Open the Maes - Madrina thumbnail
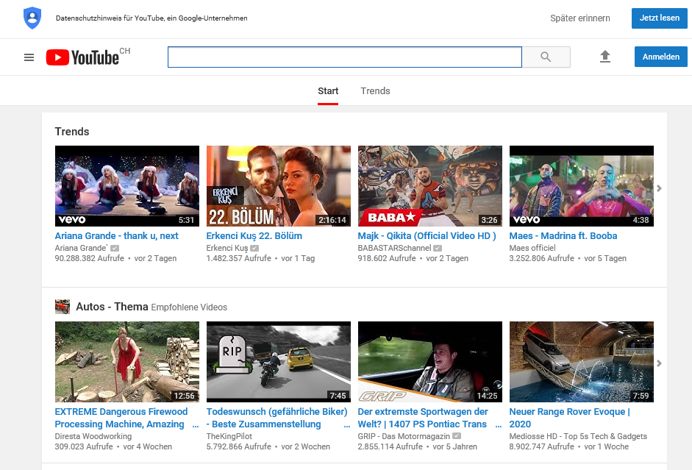The width and height of the screenshot is (692, 470). (x=581, y=186)
